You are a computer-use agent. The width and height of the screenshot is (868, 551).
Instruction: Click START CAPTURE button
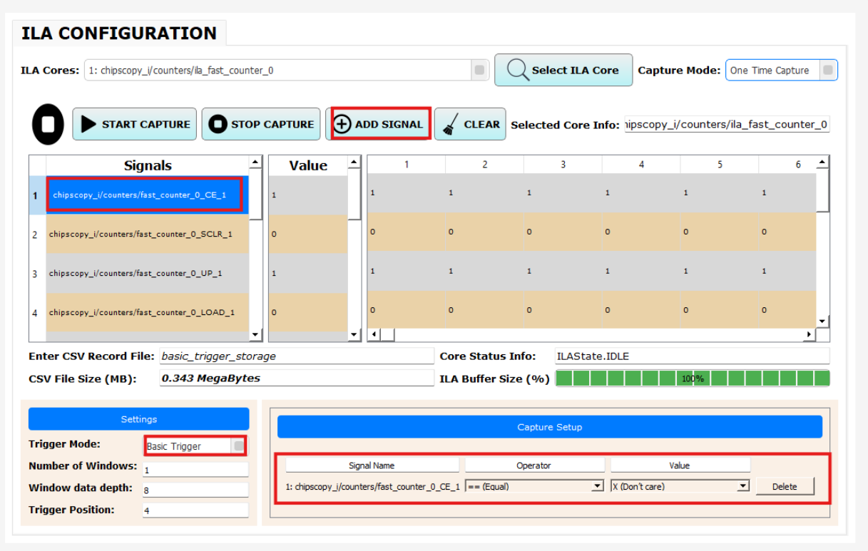135,124
